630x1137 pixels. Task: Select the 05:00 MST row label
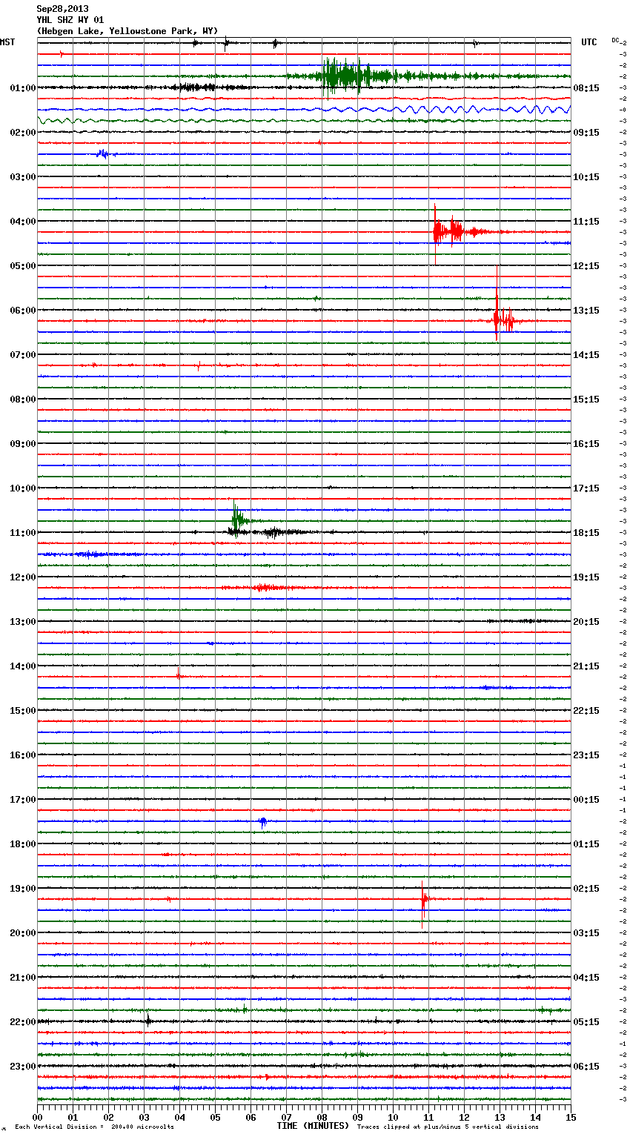point(23,266)
